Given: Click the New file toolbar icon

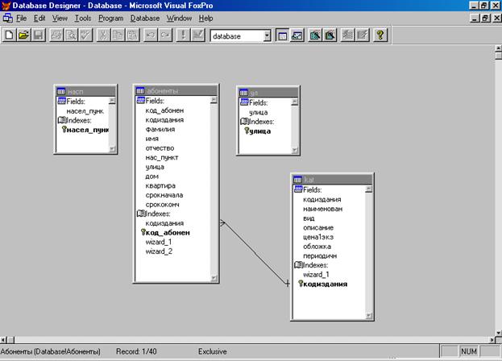Looking at the screenshot, I should 10,35.
